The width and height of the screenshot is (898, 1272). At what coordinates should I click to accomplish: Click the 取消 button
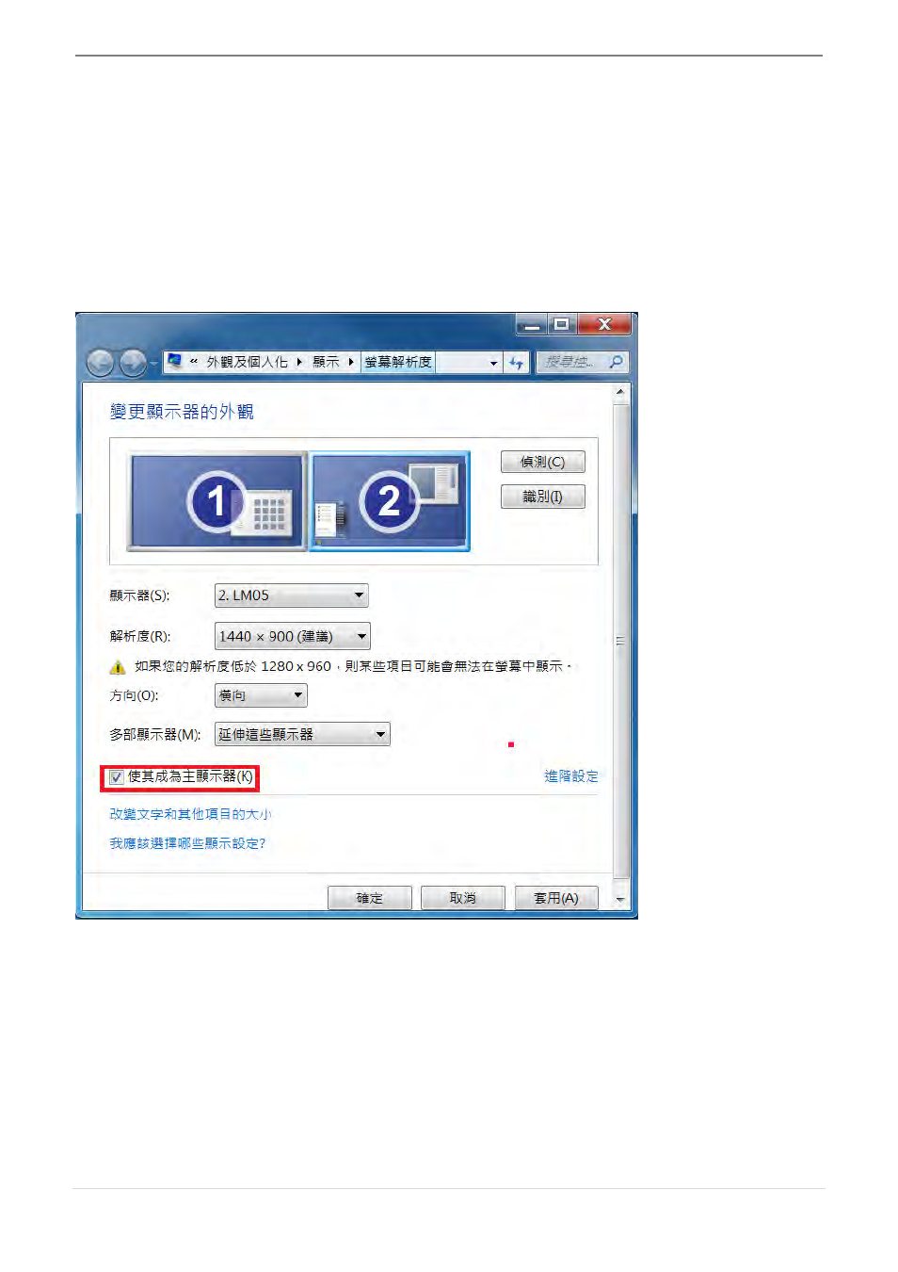pyautogui.click(x=463, y=898)
